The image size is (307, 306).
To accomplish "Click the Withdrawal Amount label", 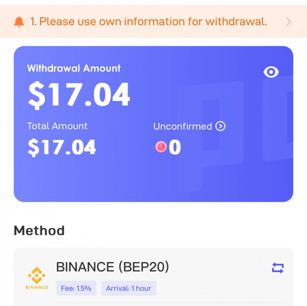I will [x=74, y=68].
